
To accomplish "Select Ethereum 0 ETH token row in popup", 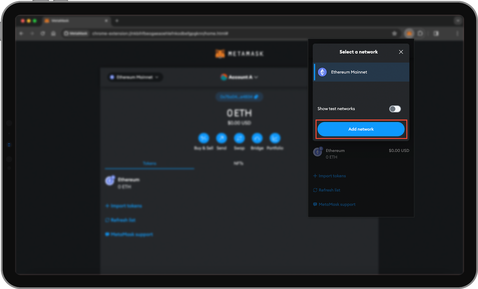I will [361, 153].
